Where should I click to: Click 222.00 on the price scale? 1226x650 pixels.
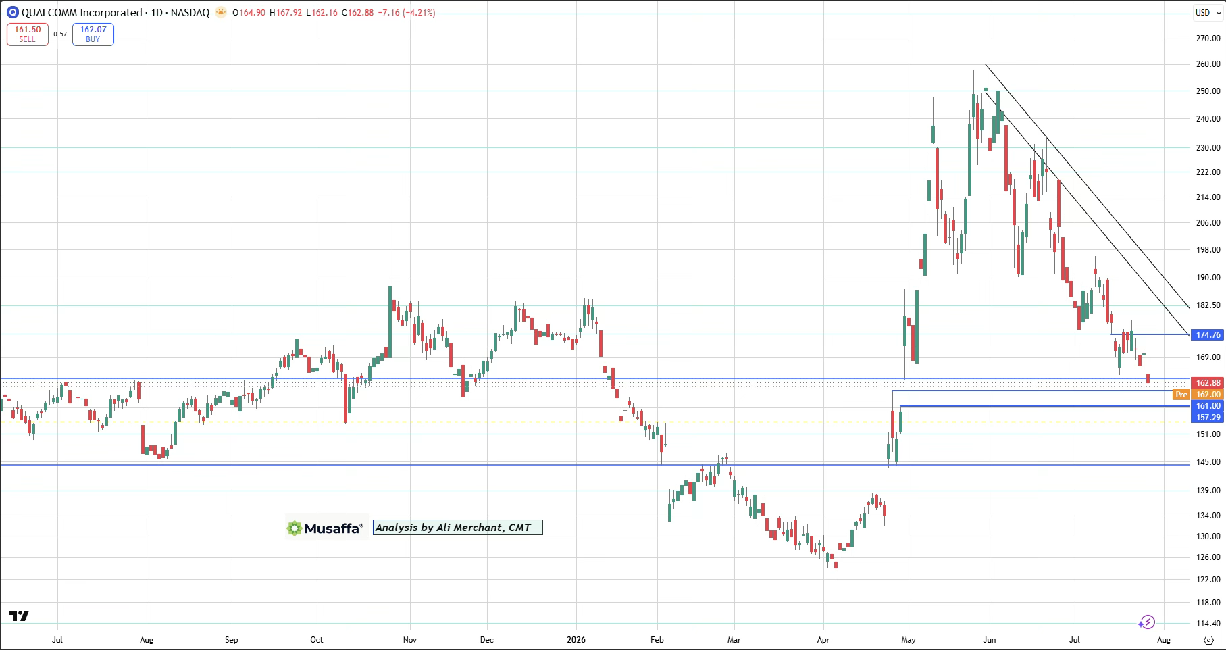point(1208,172)
